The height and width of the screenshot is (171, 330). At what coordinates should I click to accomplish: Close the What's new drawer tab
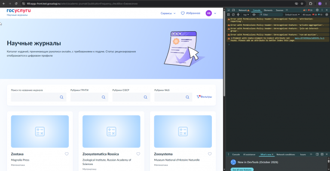coord(272,154)
